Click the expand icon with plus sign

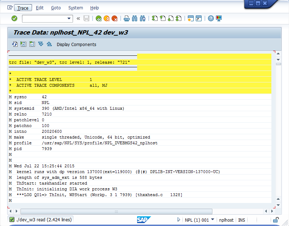pos(23,44)
